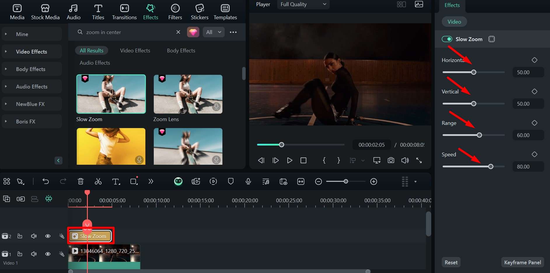550x273 pixels.
Task: Click the split scissors icon in timeline toolbar
Action: pos(98,182)
